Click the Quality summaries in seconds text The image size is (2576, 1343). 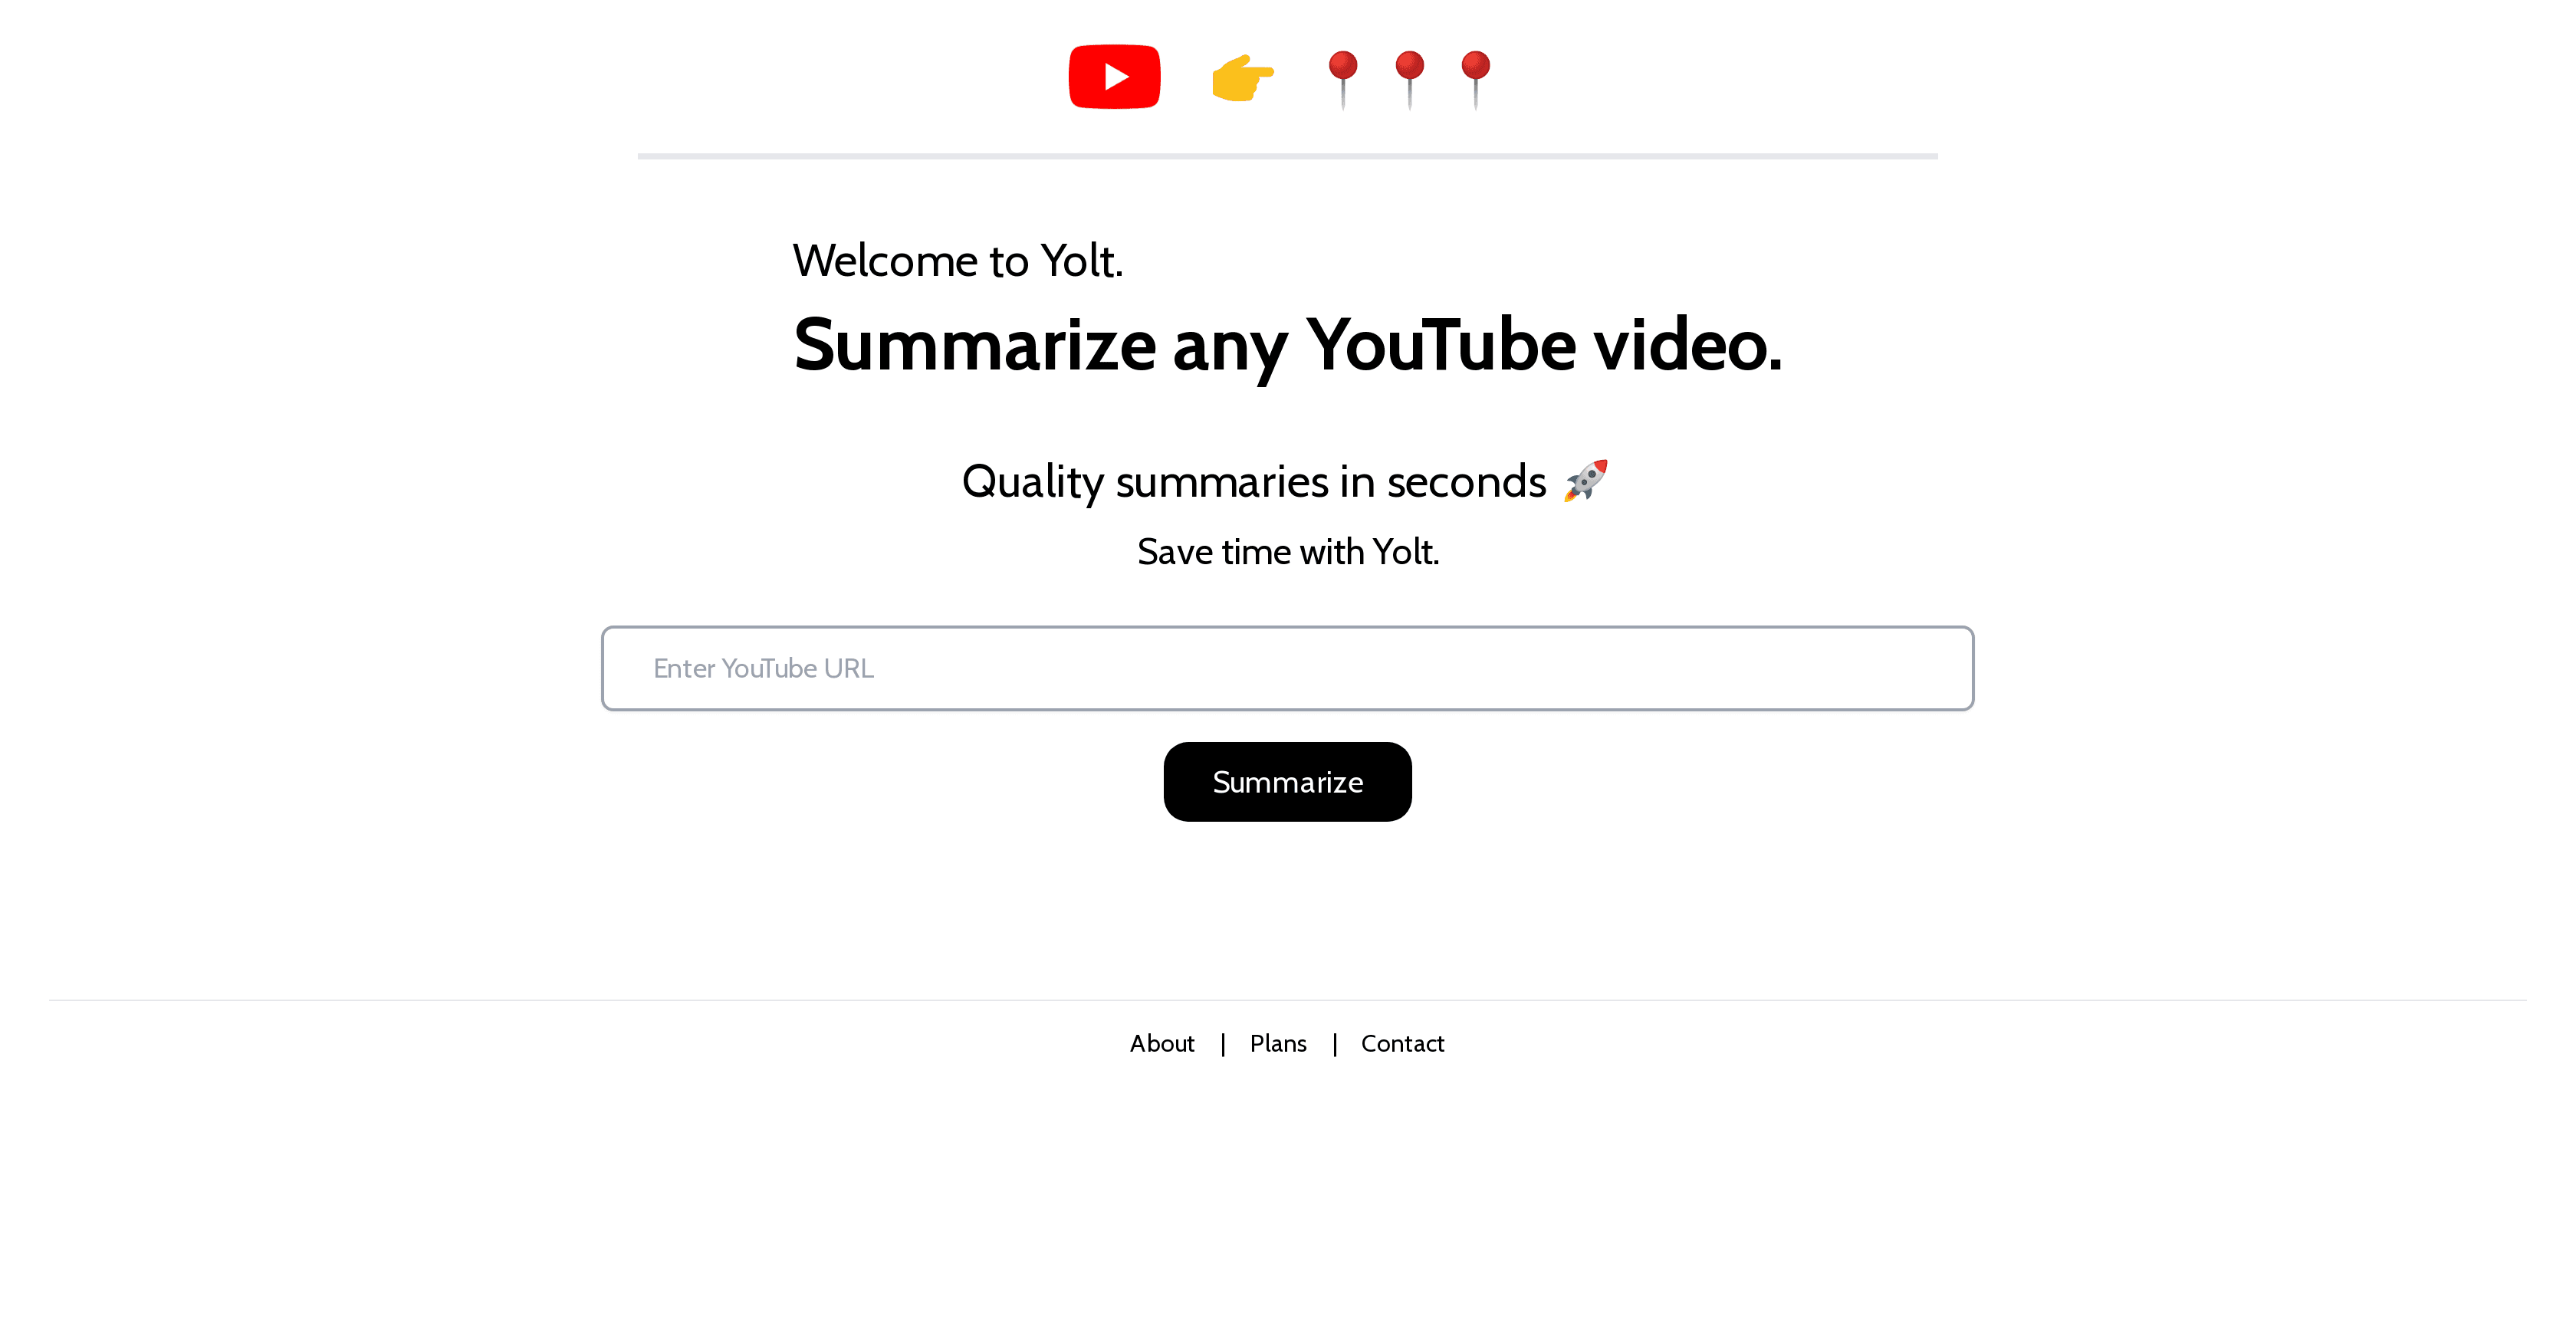[1254, 482]
